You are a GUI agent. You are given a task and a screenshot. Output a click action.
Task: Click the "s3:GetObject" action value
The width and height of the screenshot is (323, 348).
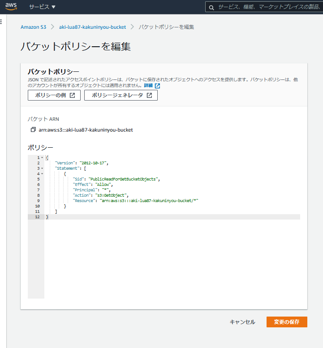pos(111,195)
